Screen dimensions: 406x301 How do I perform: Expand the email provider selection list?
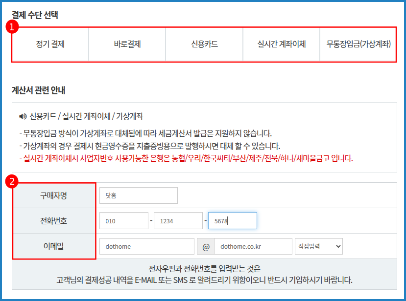pyautogui.click(x=318, y=246)
